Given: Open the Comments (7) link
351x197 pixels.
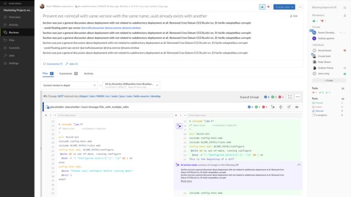Looking at the screenshot, I should coord(53,64).
